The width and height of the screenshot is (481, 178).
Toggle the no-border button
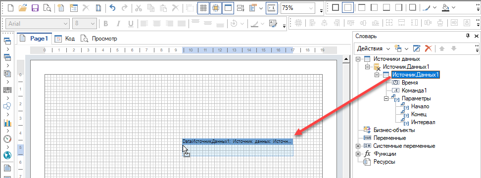coord(347,8)
